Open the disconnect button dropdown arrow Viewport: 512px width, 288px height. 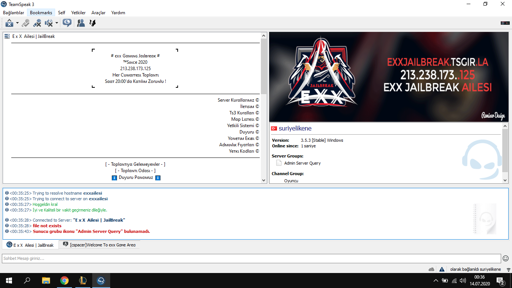pos(17,23)
